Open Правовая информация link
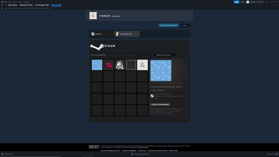Image resolution: width=279 pixels, height=157 pixels. [129, 151]
